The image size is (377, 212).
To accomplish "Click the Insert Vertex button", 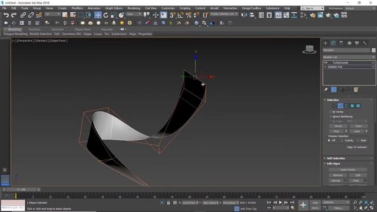I will [x=348, y=170].
